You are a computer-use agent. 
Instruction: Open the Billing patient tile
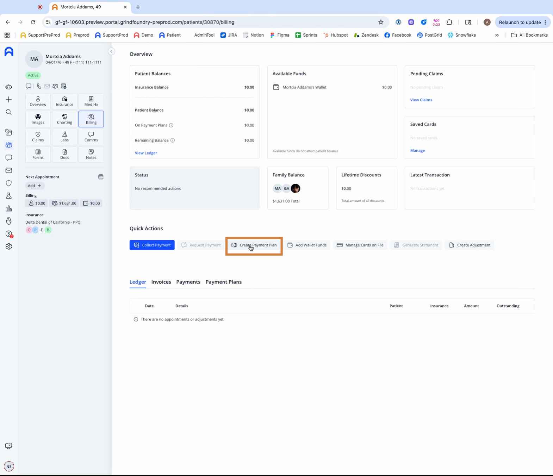click(91, 119)
